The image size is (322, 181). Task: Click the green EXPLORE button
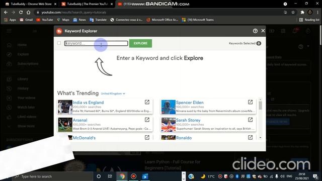click(140, 43)
